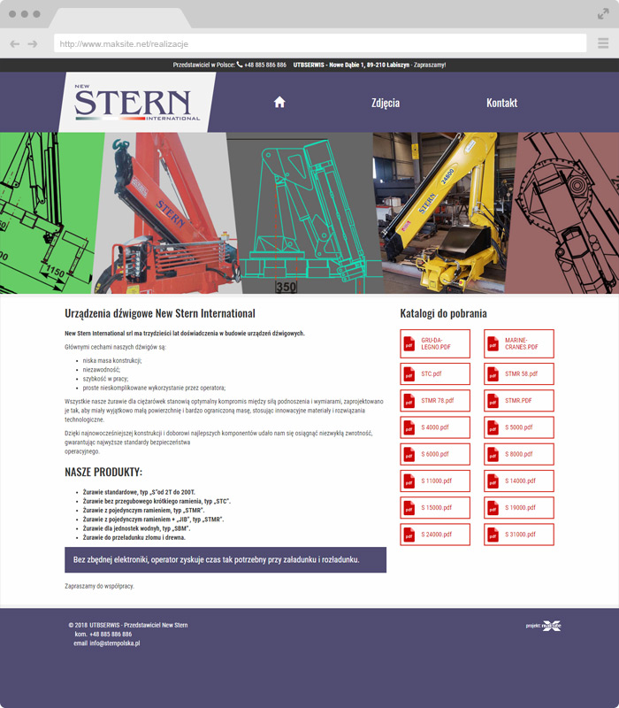Open the S 24000.pdf text link
The width and height of the screenshot is (619, 708).
click(x=436, y=535)
